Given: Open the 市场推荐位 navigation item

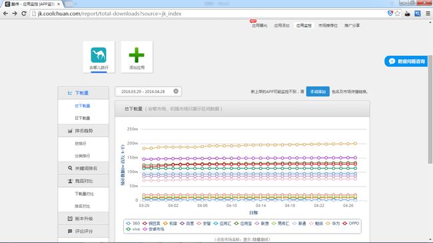Looking at the screenshot, I should pyautogui.click(x=328, y=25).
